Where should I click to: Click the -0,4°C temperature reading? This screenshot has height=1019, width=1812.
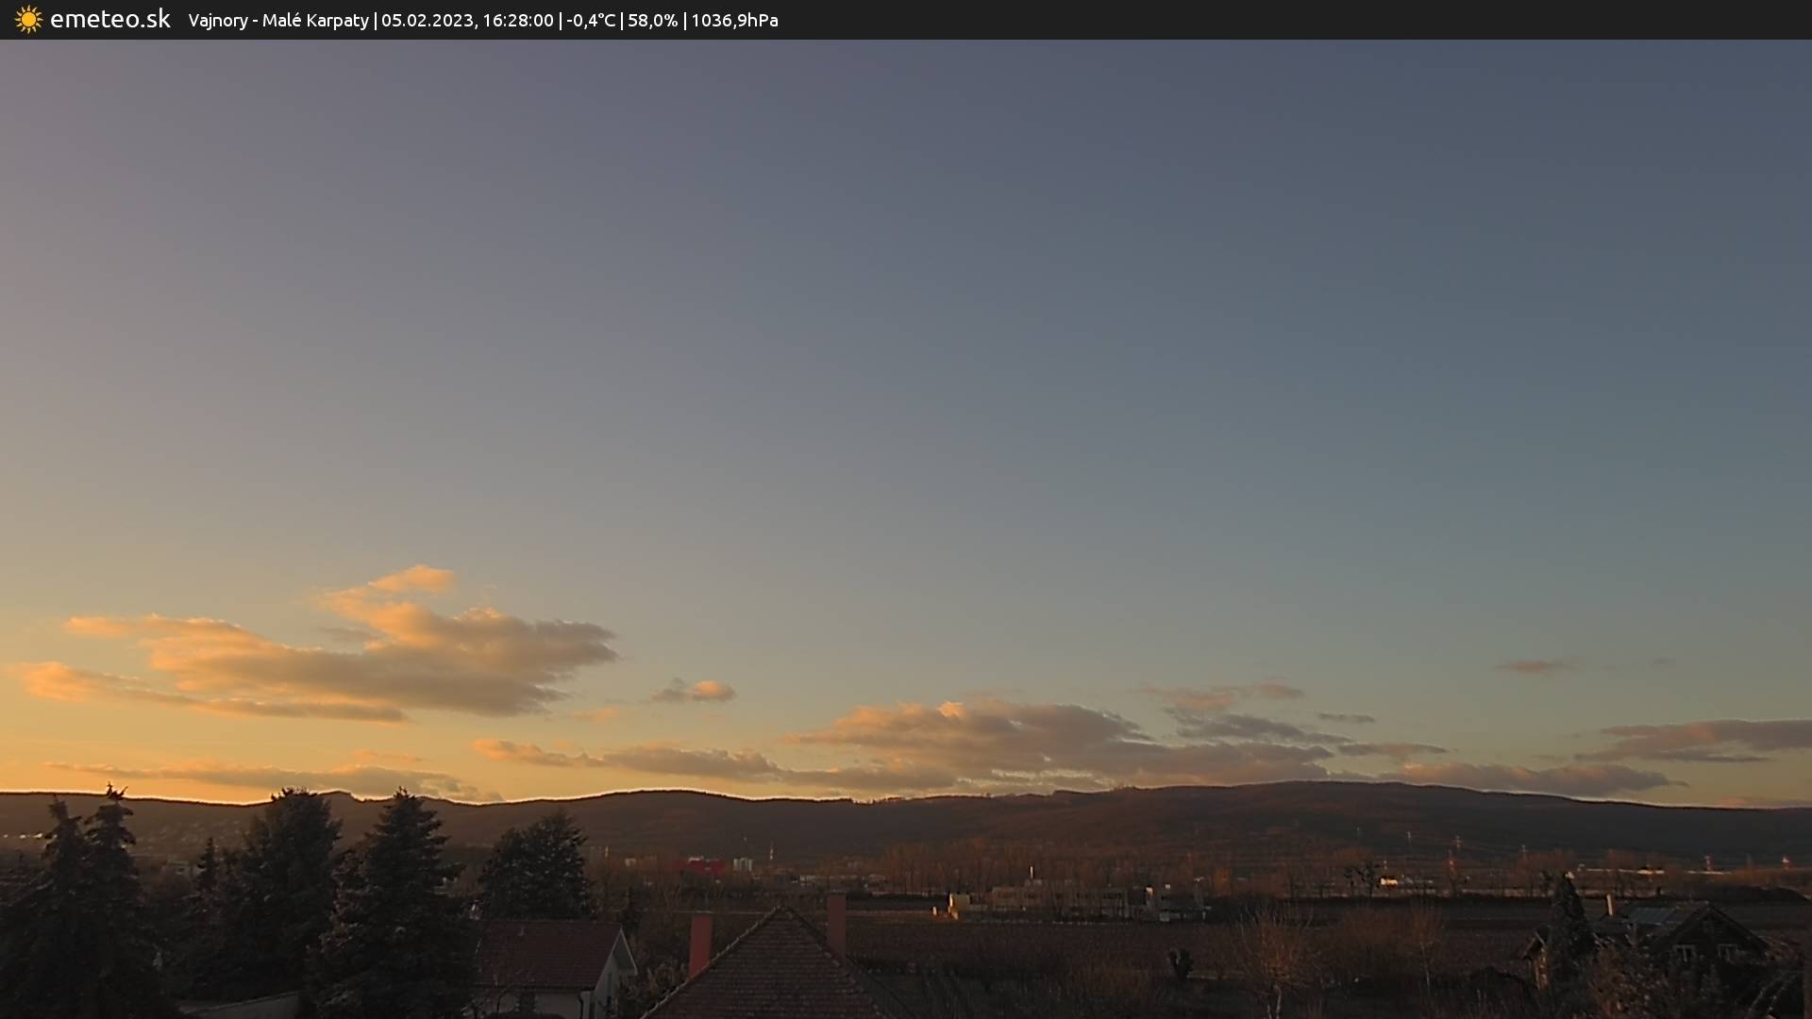pos(590,21)
